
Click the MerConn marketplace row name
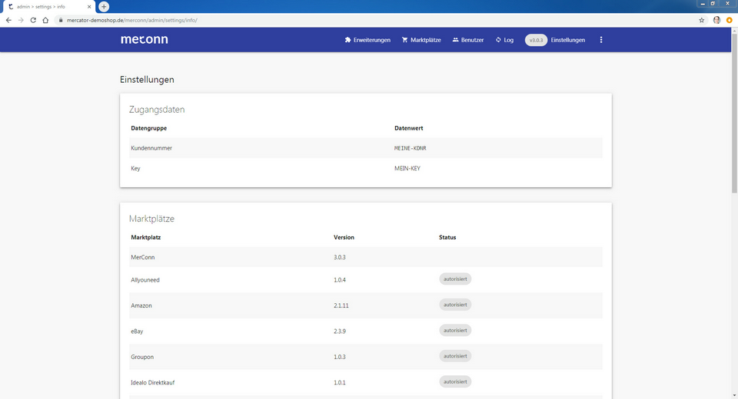[143, 257]
